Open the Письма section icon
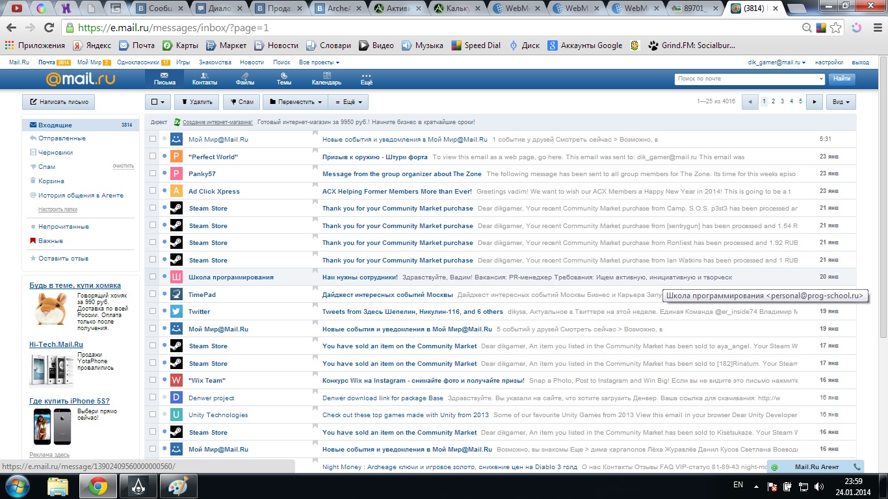This screenshot has height=499, width=888. pos(164,79)
